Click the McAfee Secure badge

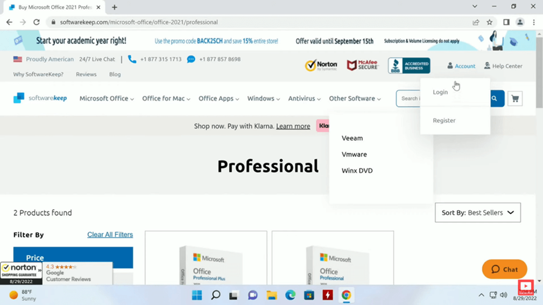pos(363,66)
